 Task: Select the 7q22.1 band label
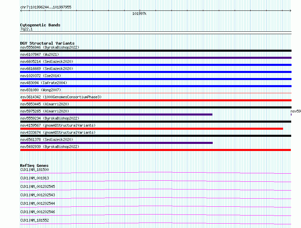tap(26, 29)
